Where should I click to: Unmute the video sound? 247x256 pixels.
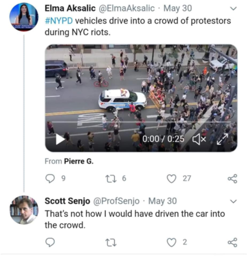(200, 140)
